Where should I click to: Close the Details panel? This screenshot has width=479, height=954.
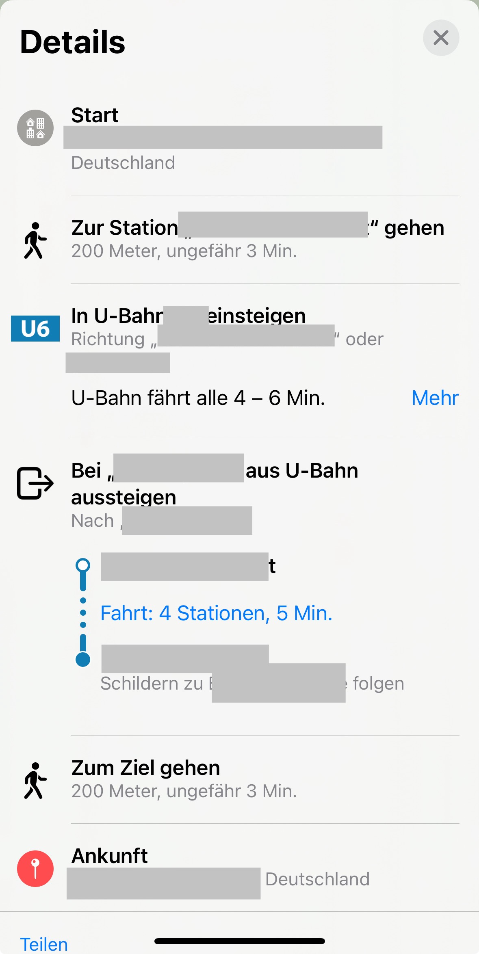(x=441, y=38)
